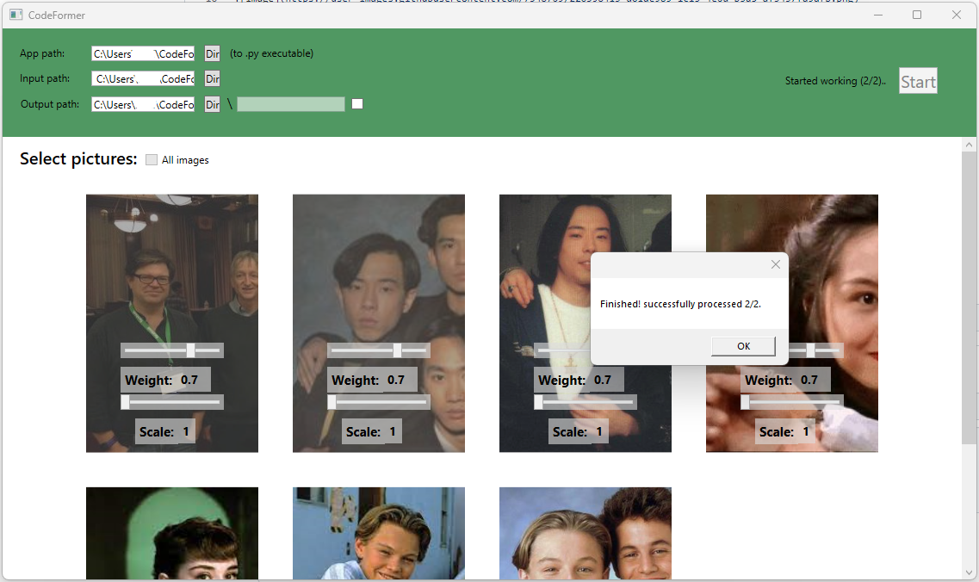
Task: Click OK in the Finished dialog
Action: pyautogui.click(x=743, y=346)
